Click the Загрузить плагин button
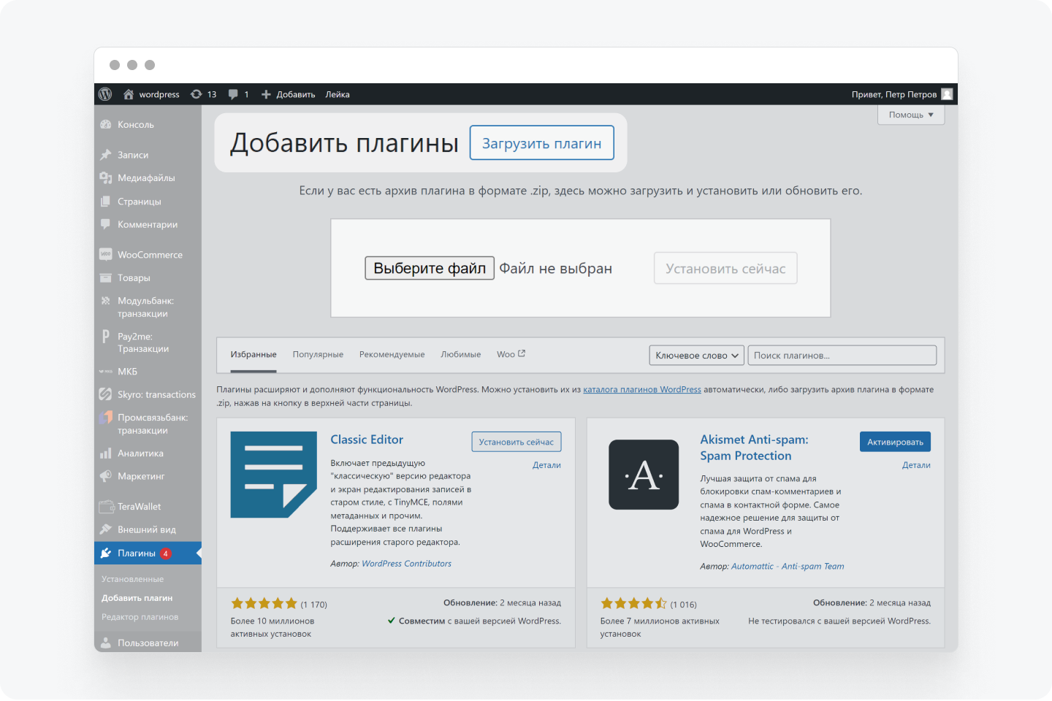The image size is (1052, 701). coord(541,143)
